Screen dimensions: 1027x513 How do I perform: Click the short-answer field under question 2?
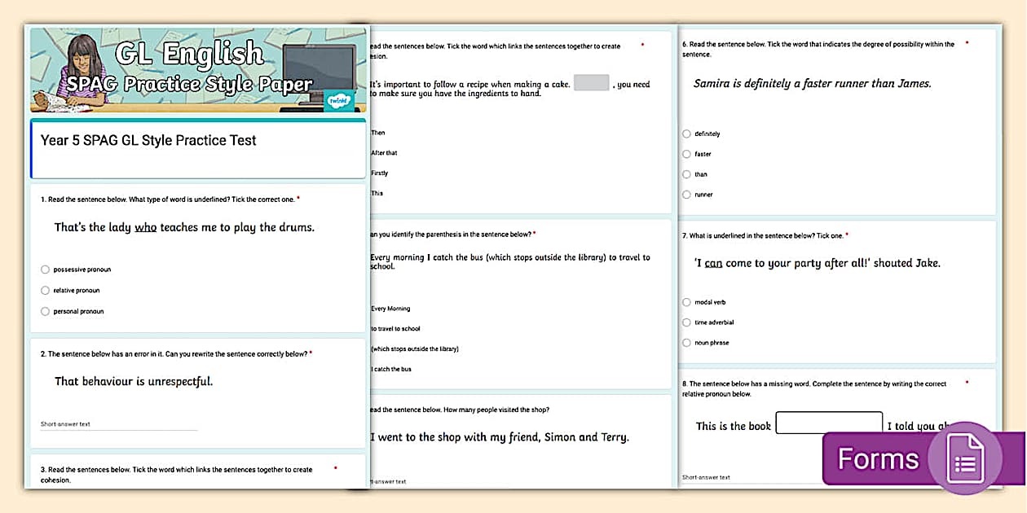[118, 423]
